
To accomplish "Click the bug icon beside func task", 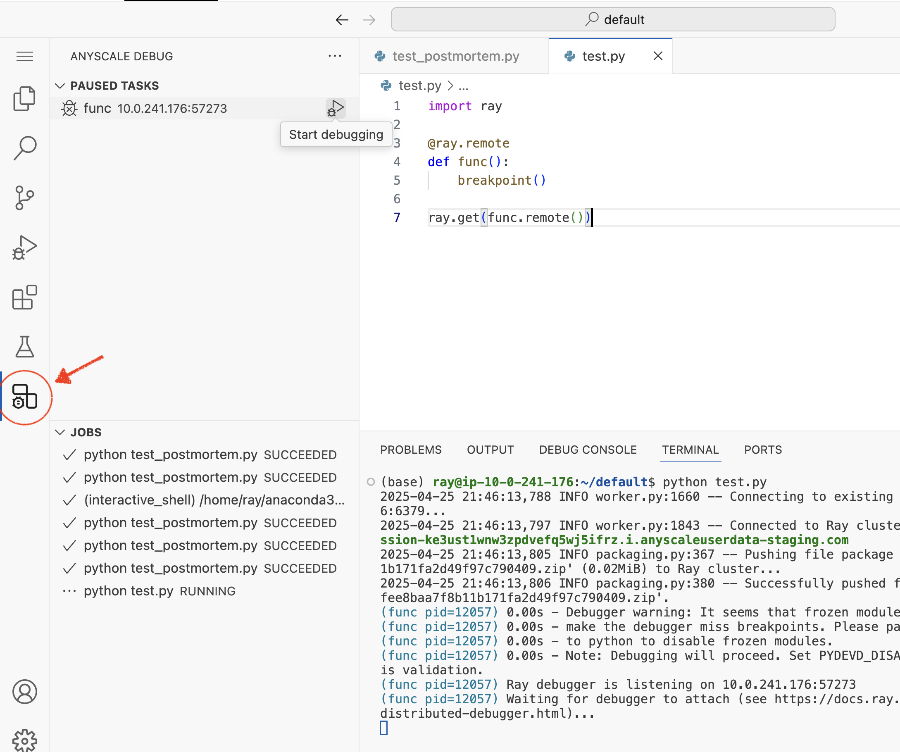I will [69, 108].
